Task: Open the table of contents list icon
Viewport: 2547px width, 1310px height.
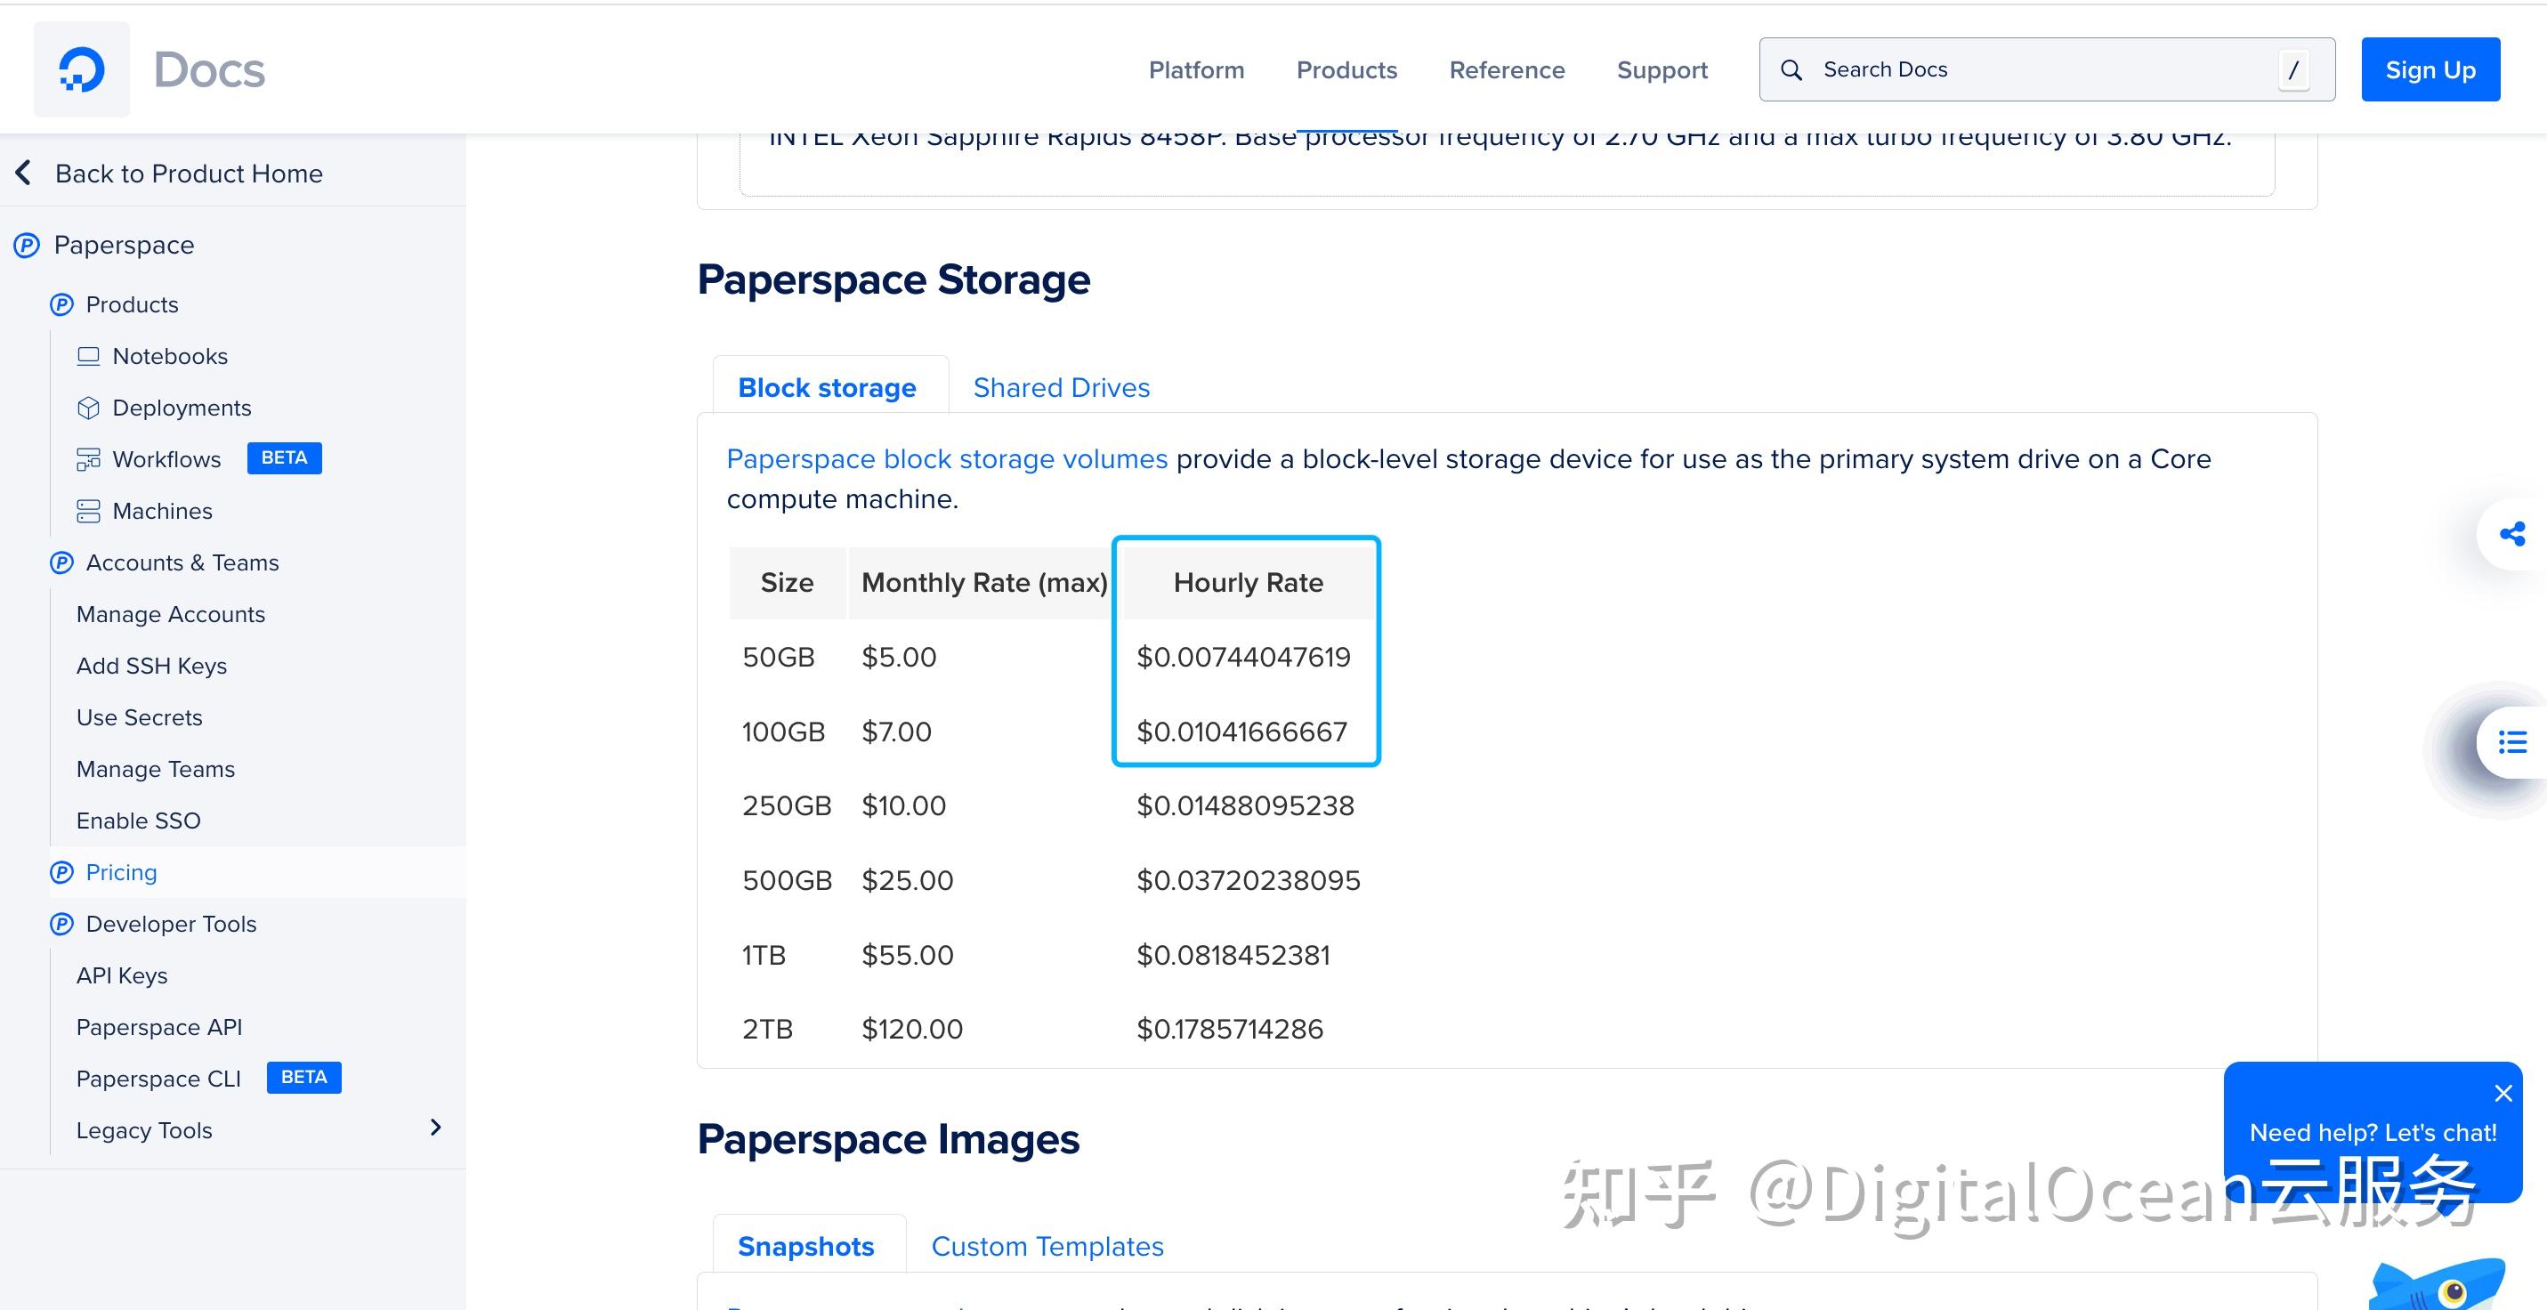Action: 2512,741
